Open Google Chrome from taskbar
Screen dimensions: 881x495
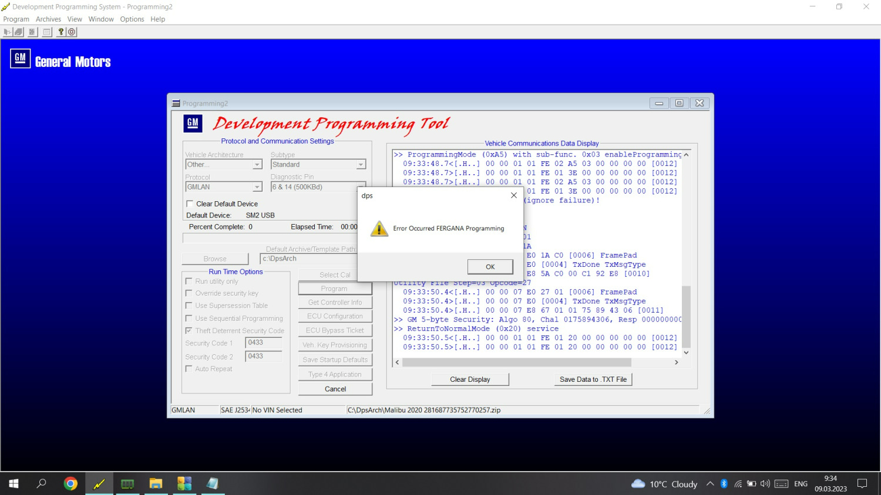click(x=70, y=484)
